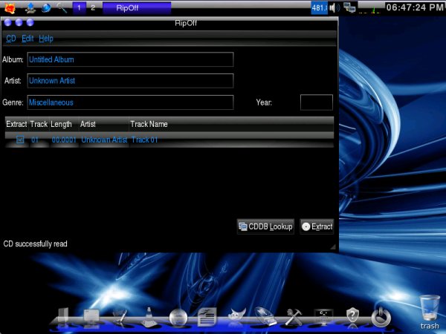Click the magnifier search icon in top panel
The image size is (446, 334).
62,8
